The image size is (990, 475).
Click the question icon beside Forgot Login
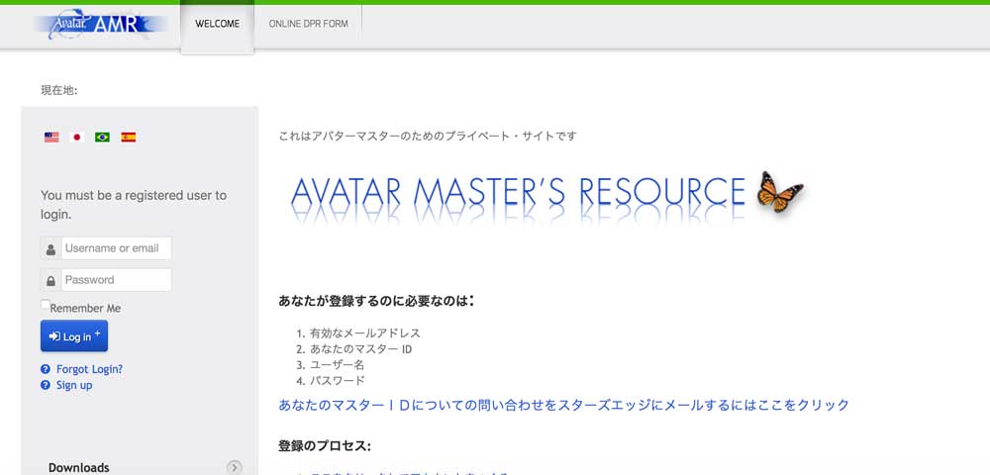point(46,369)
